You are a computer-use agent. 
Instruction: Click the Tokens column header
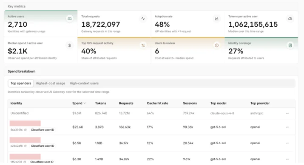coord(100,103)
